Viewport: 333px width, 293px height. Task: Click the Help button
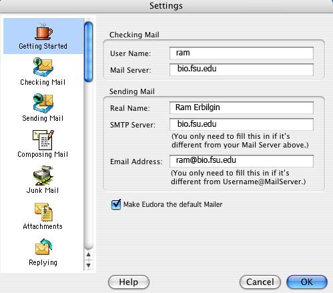[x=129, y=282]
